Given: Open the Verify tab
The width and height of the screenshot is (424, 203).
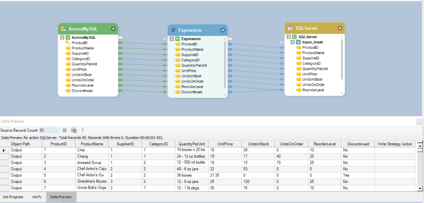Looking at the screenshot, I should click(37, 197).
